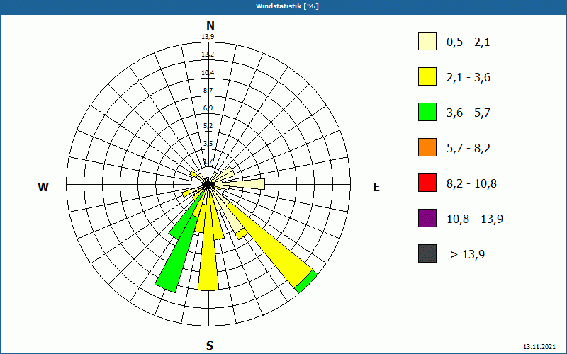Click the yellow 2,1 - 3,6 legend swatch

(x=427, y=76)
